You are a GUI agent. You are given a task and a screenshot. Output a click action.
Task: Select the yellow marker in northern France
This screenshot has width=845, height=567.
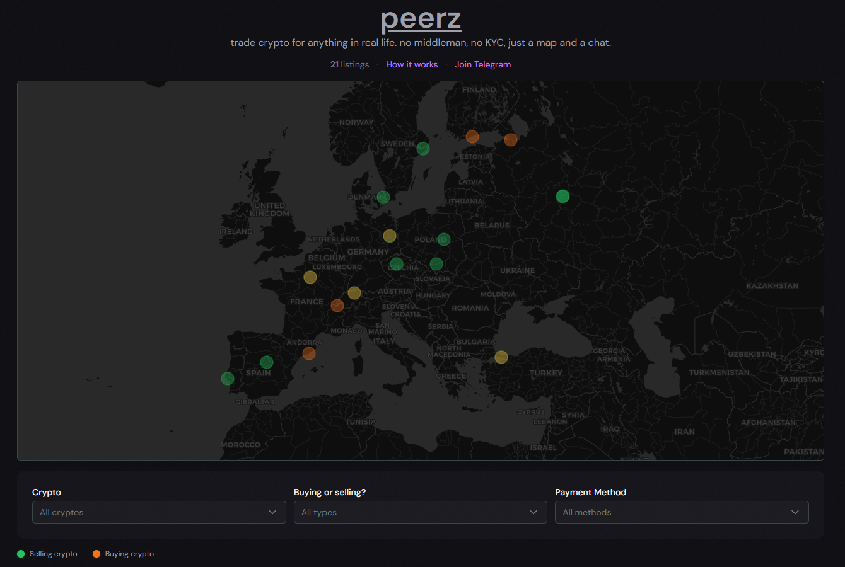pos(310,277)
